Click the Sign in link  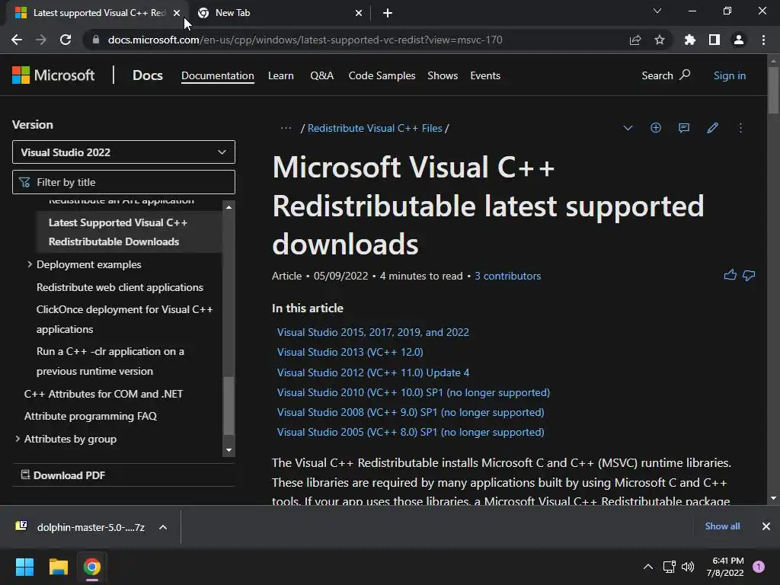click(x=729, y=75)
